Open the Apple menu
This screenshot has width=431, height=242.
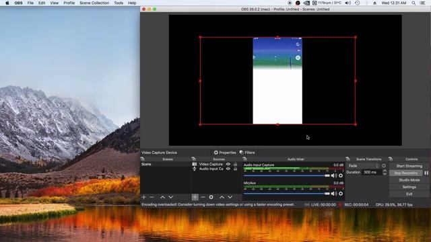[7, 3]
